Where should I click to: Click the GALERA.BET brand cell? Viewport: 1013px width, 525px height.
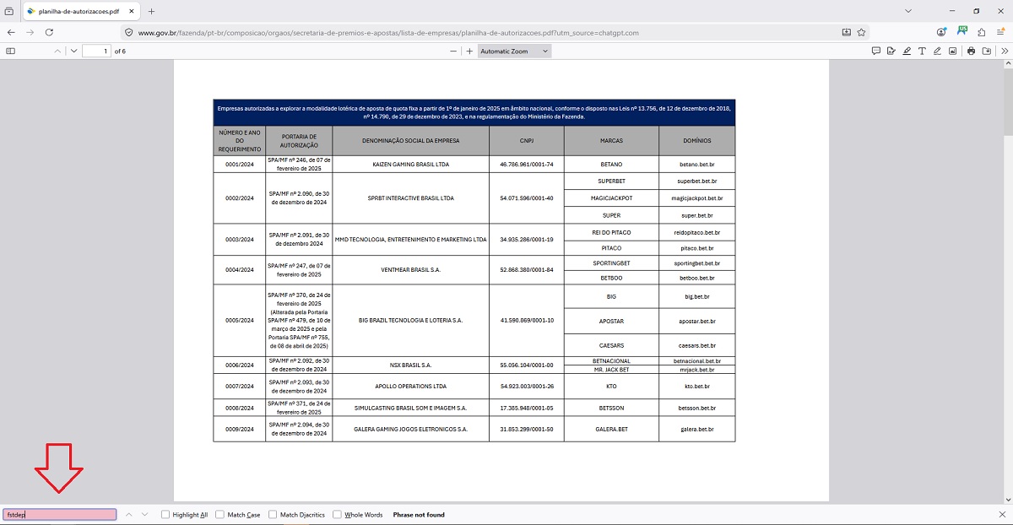611,429
